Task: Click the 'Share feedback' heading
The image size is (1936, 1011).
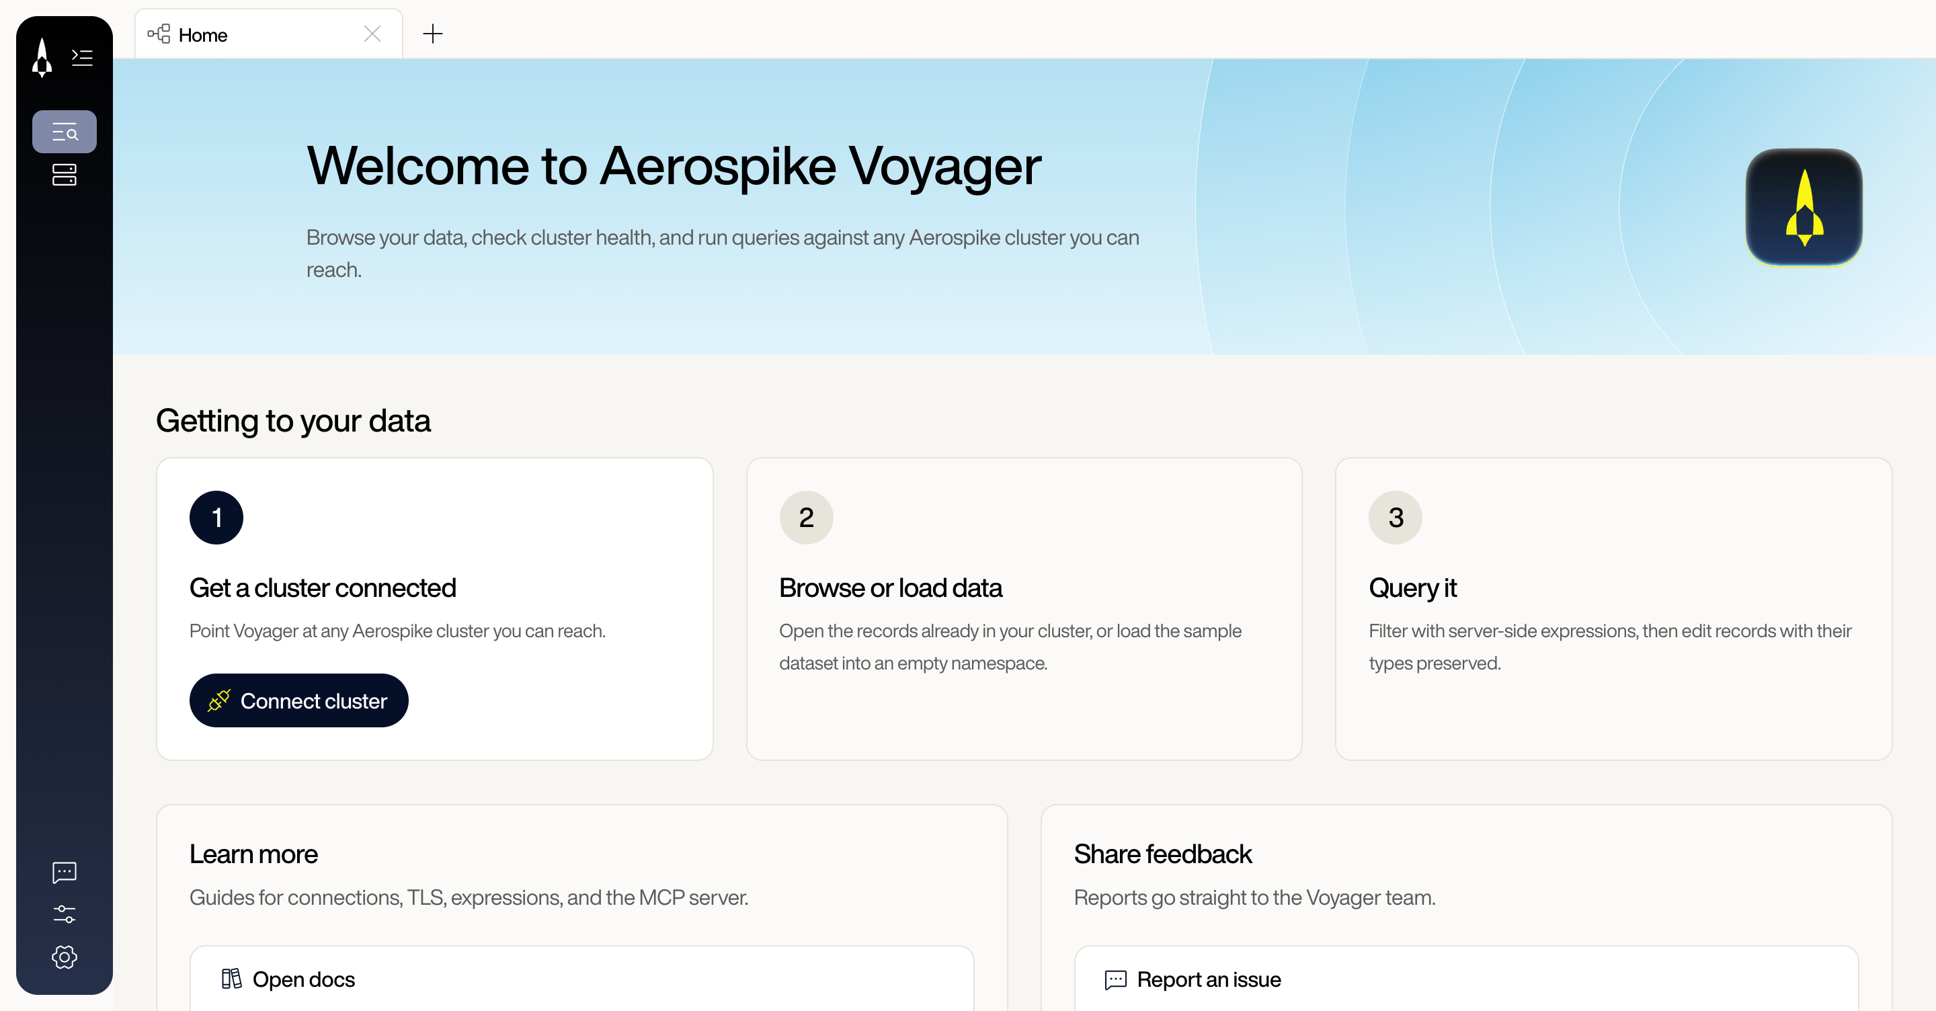Action: coord(1163,854)
